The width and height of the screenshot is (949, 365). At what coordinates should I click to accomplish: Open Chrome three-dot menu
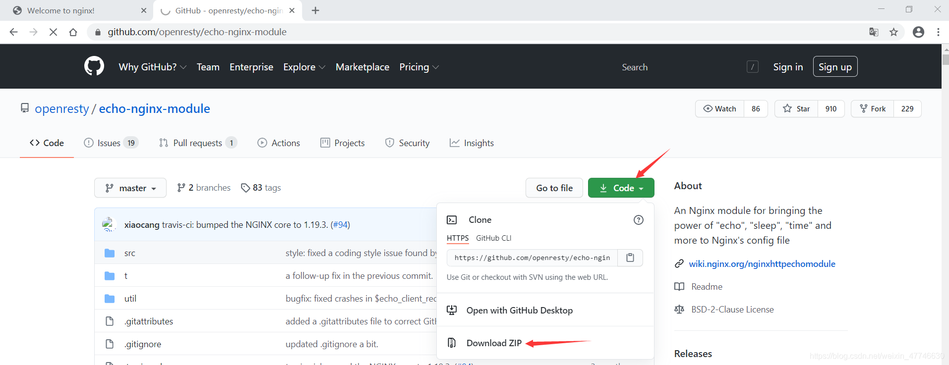938,32
